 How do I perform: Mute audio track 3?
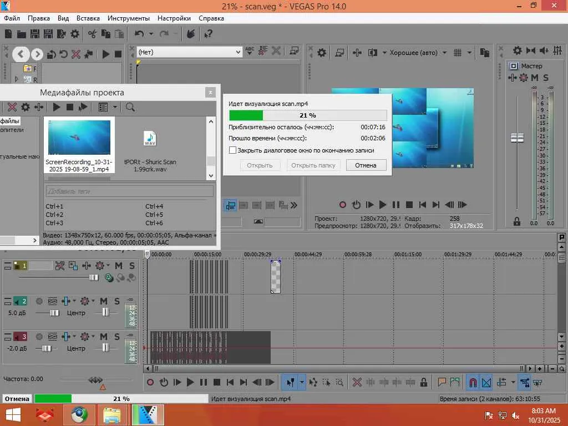pos(104,337)
